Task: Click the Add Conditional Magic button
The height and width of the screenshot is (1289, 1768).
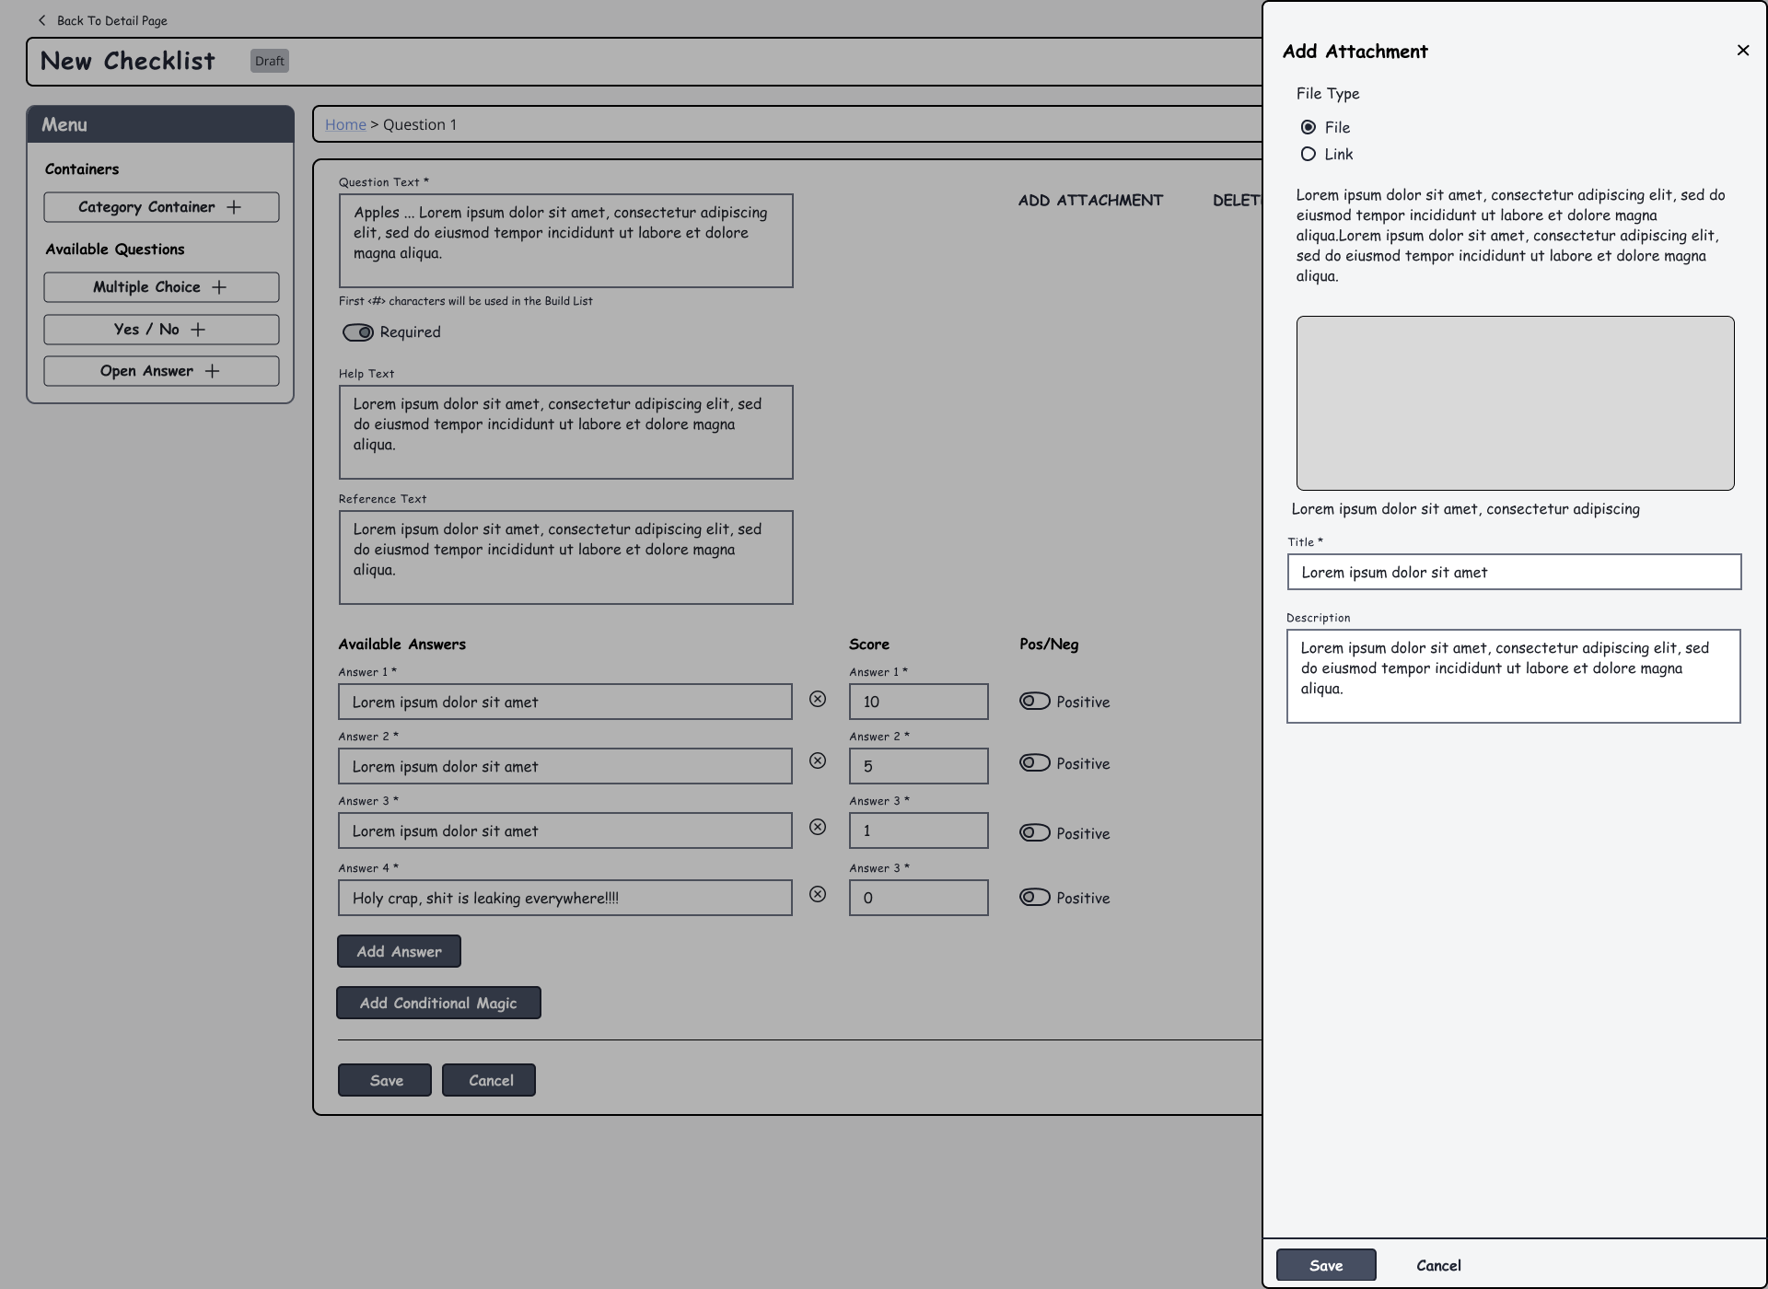Action: [438, 1003]
